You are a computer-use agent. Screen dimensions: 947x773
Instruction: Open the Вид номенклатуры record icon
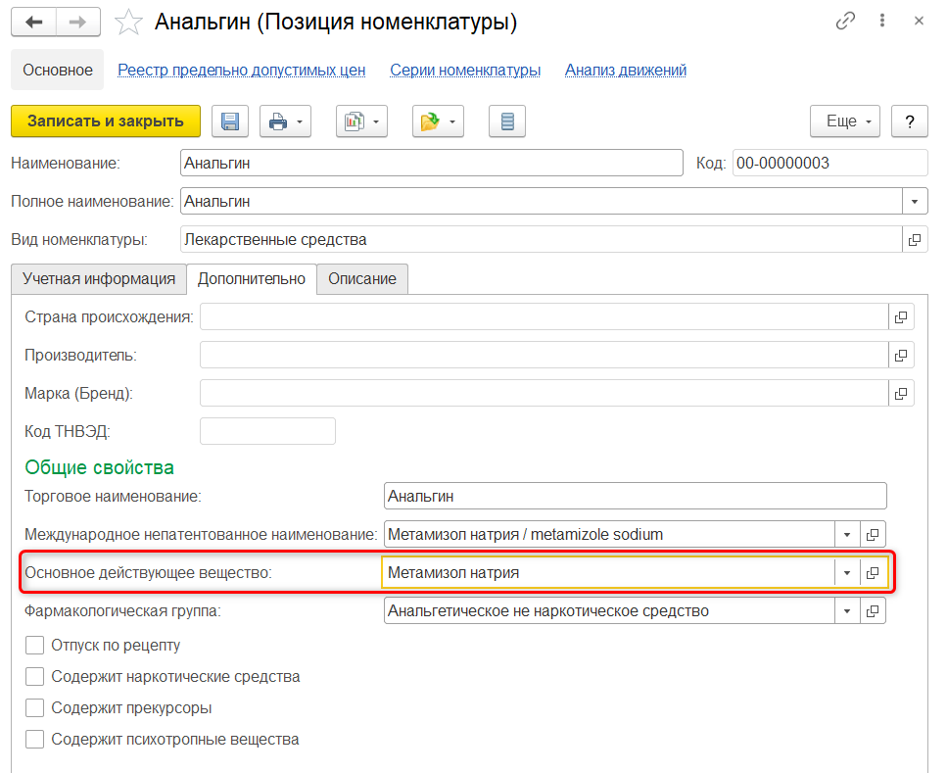coord(914,239)
